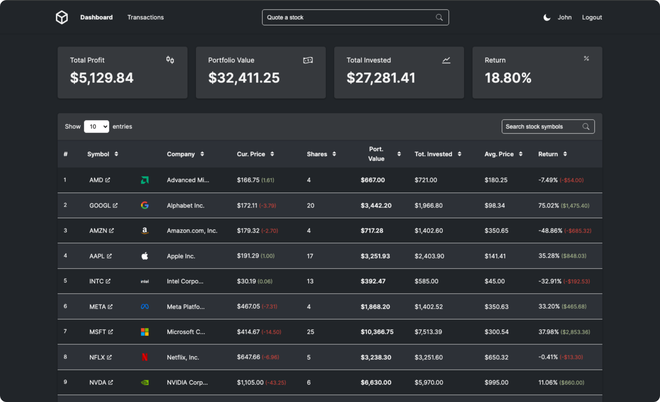Image resolution: width=660 pixels, height=402 pixels.
Task: Open the Show entries count dropdown
Action: pos(96,126)
